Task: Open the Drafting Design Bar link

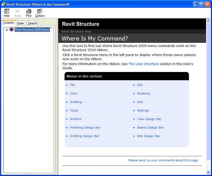Action: click(85, 136)
